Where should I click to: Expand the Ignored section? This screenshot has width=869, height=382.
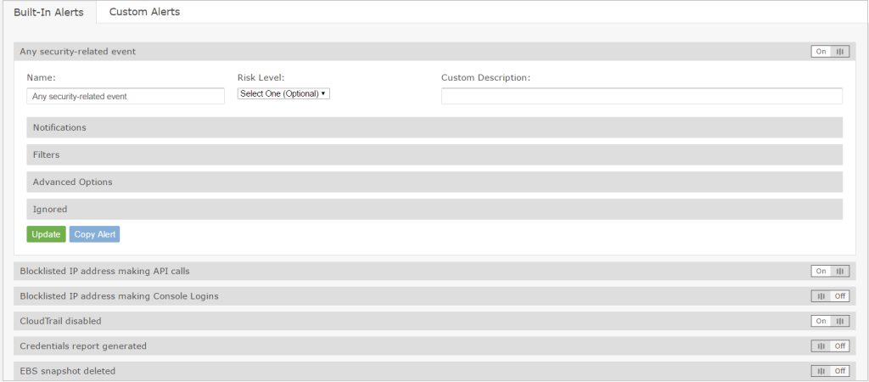click(434, 209)
